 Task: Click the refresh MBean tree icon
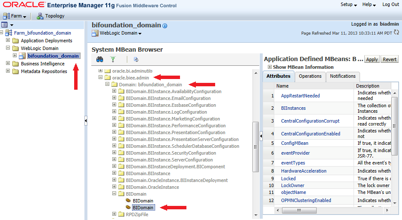pos(136,59)
